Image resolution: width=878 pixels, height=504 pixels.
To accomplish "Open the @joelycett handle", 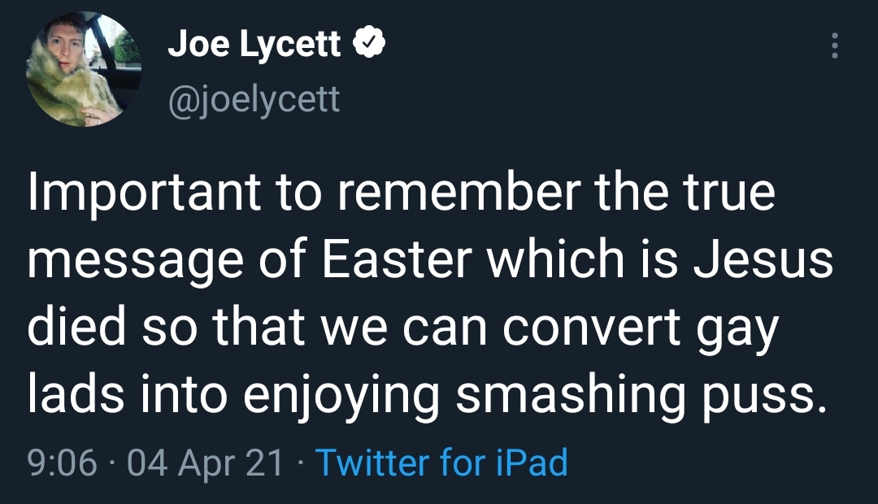I will pyautogui.click(x=253, y=101).
